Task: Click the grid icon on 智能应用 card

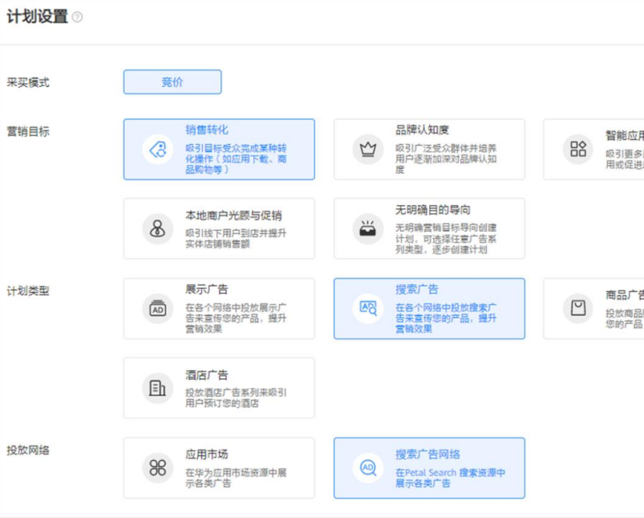Action: click(577, 148)
